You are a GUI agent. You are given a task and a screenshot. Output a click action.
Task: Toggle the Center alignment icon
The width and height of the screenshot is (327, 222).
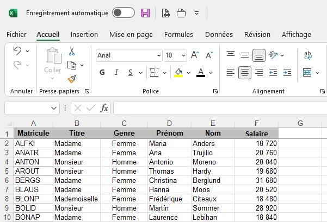tap(245, 73)
